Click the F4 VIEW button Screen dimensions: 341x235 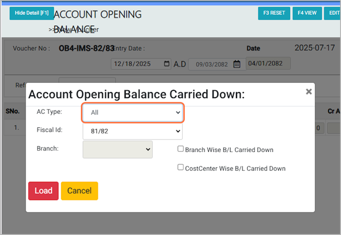click(307, 13)
